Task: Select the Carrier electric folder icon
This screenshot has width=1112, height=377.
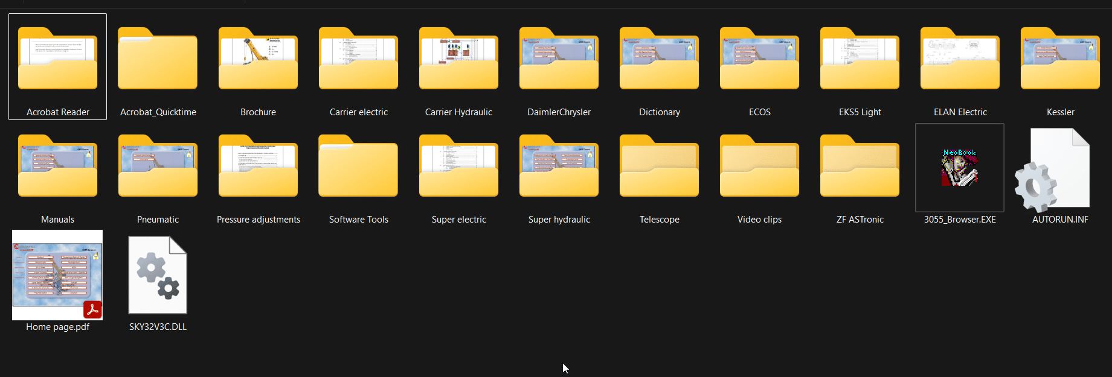Action: (359, 59)
